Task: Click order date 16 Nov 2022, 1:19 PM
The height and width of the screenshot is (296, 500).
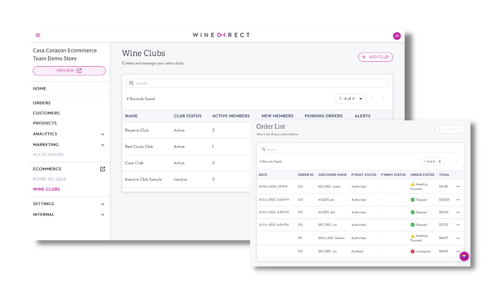Action: (x=273, y=187)
